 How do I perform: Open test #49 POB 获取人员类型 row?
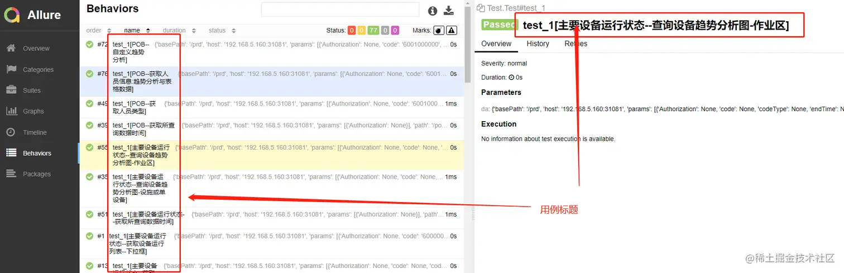[x=271, y=107]
